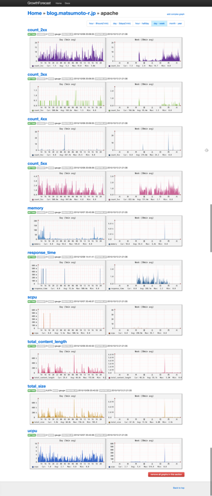212x496 pixels.
Task: Click remove all graphs in this section
Action: [166, 475]
